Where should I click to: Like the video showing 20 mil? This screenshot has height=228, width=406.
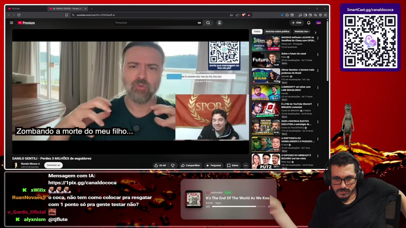(x=160, y=165)
